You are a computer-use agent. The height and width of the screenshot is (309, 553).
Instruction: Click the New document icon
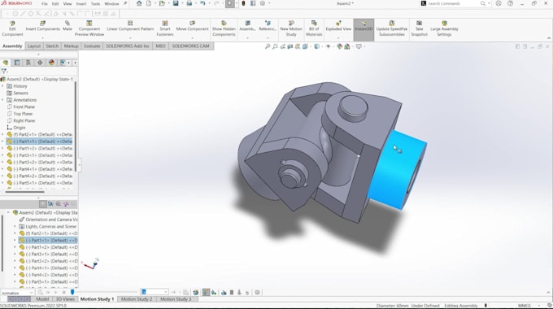tap(149, 3)
